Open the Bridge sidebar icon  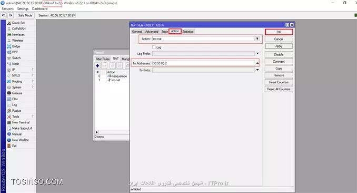click(9, 46)
